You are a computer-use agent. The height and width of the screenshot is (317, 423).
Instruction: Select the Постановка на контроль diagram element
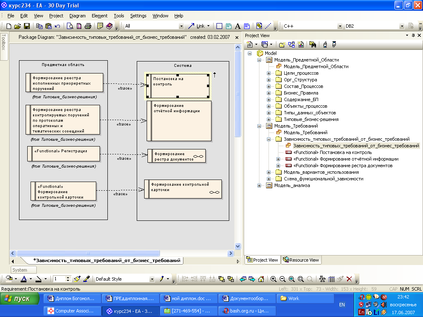[x=178, y=86]
